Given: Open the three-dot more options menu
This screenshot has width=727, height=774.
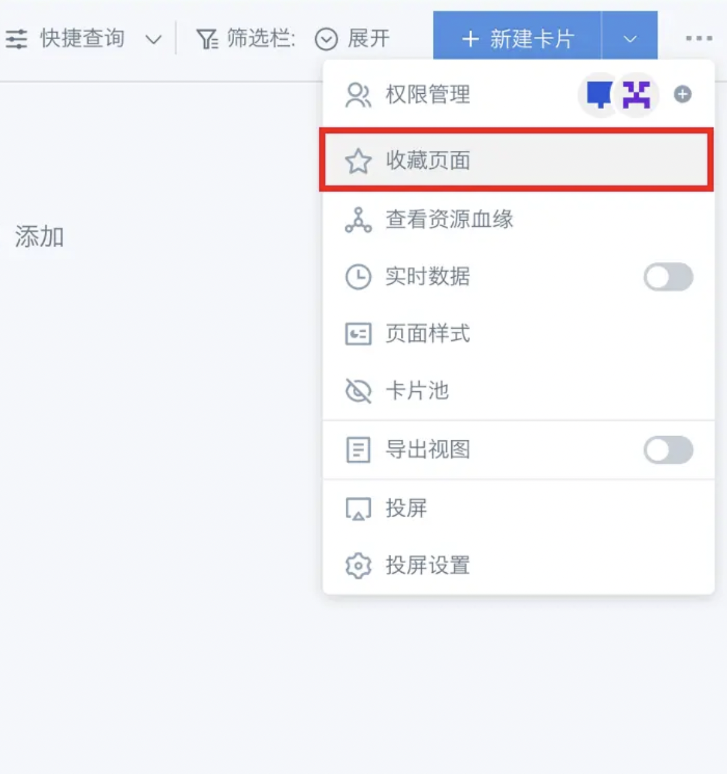Looking at the screenshot, I should pyautogui.click(x=699, y=38).
